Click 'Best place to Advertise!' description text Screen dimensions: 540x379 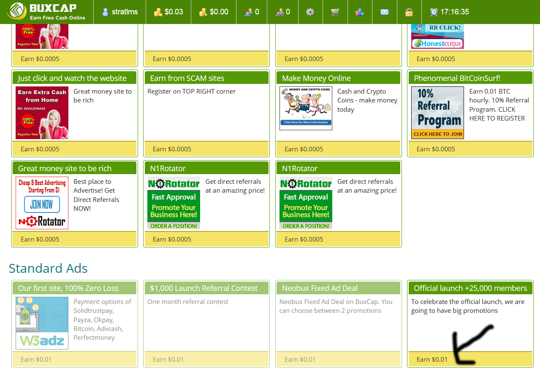(x=96, y=195)
